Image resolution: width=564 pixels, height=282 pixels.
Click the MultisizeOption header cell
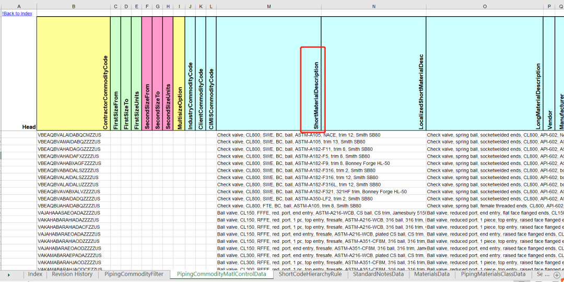179,74
